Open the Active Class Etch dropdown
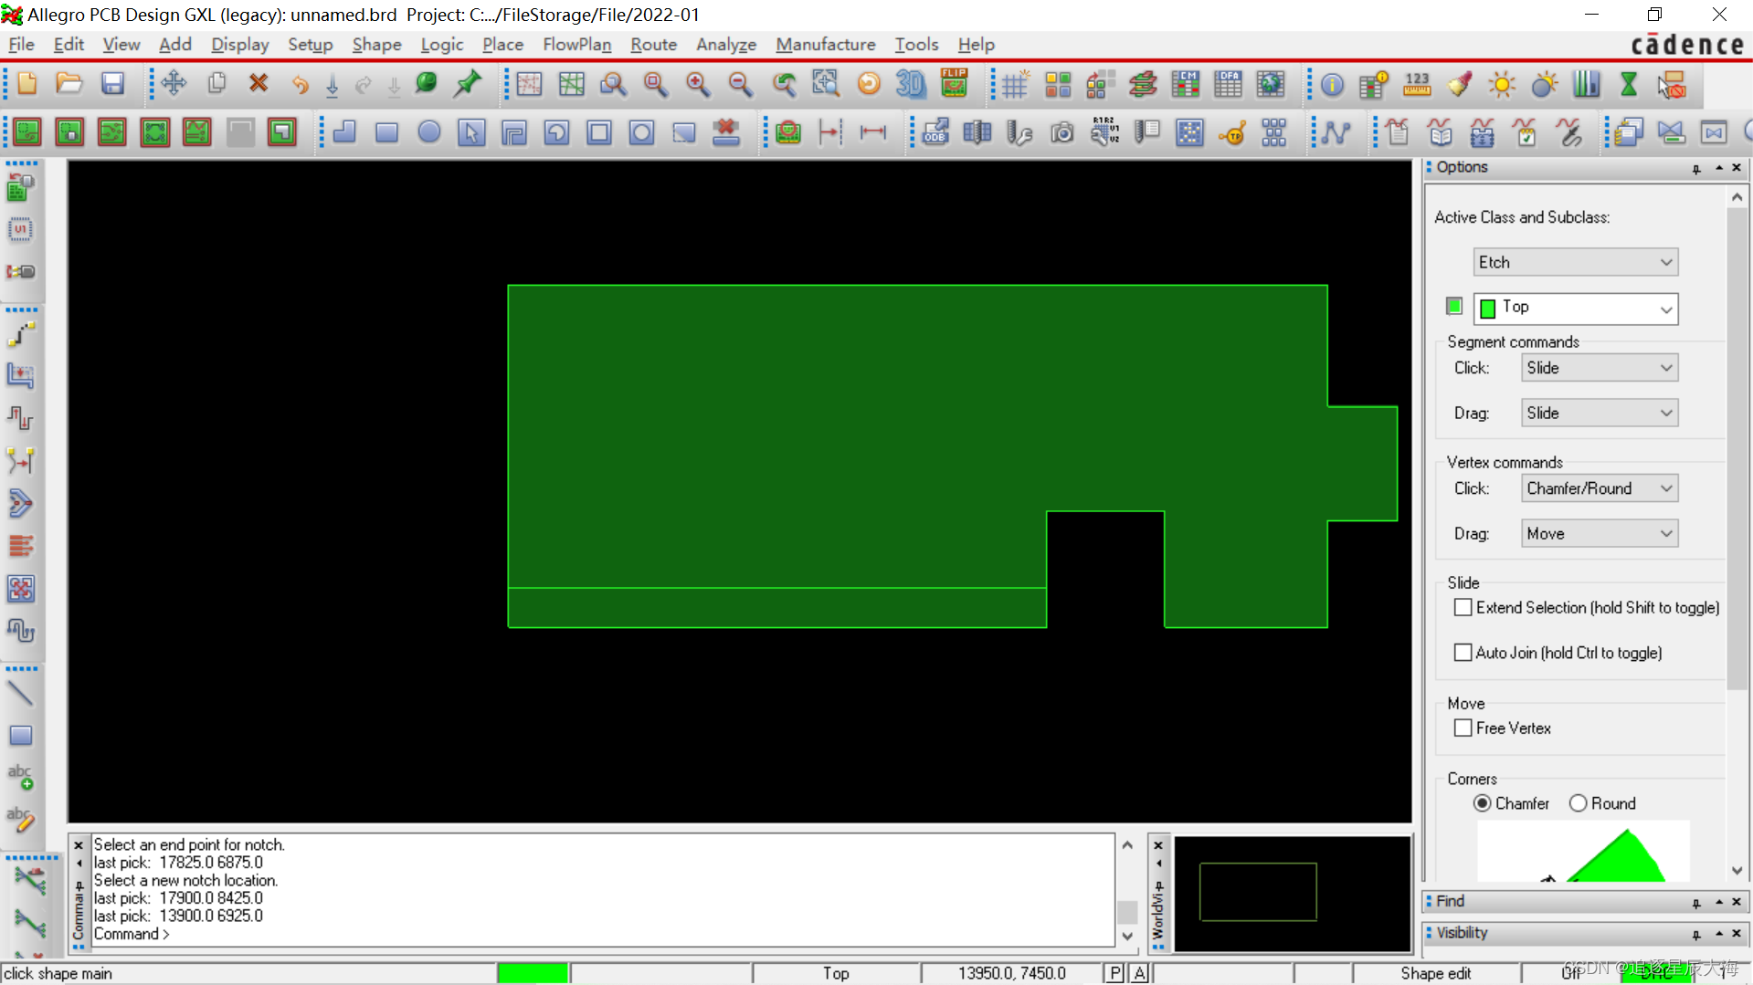The height and width of the screenshot is (985, 1753). click(x=1575, y=262)
